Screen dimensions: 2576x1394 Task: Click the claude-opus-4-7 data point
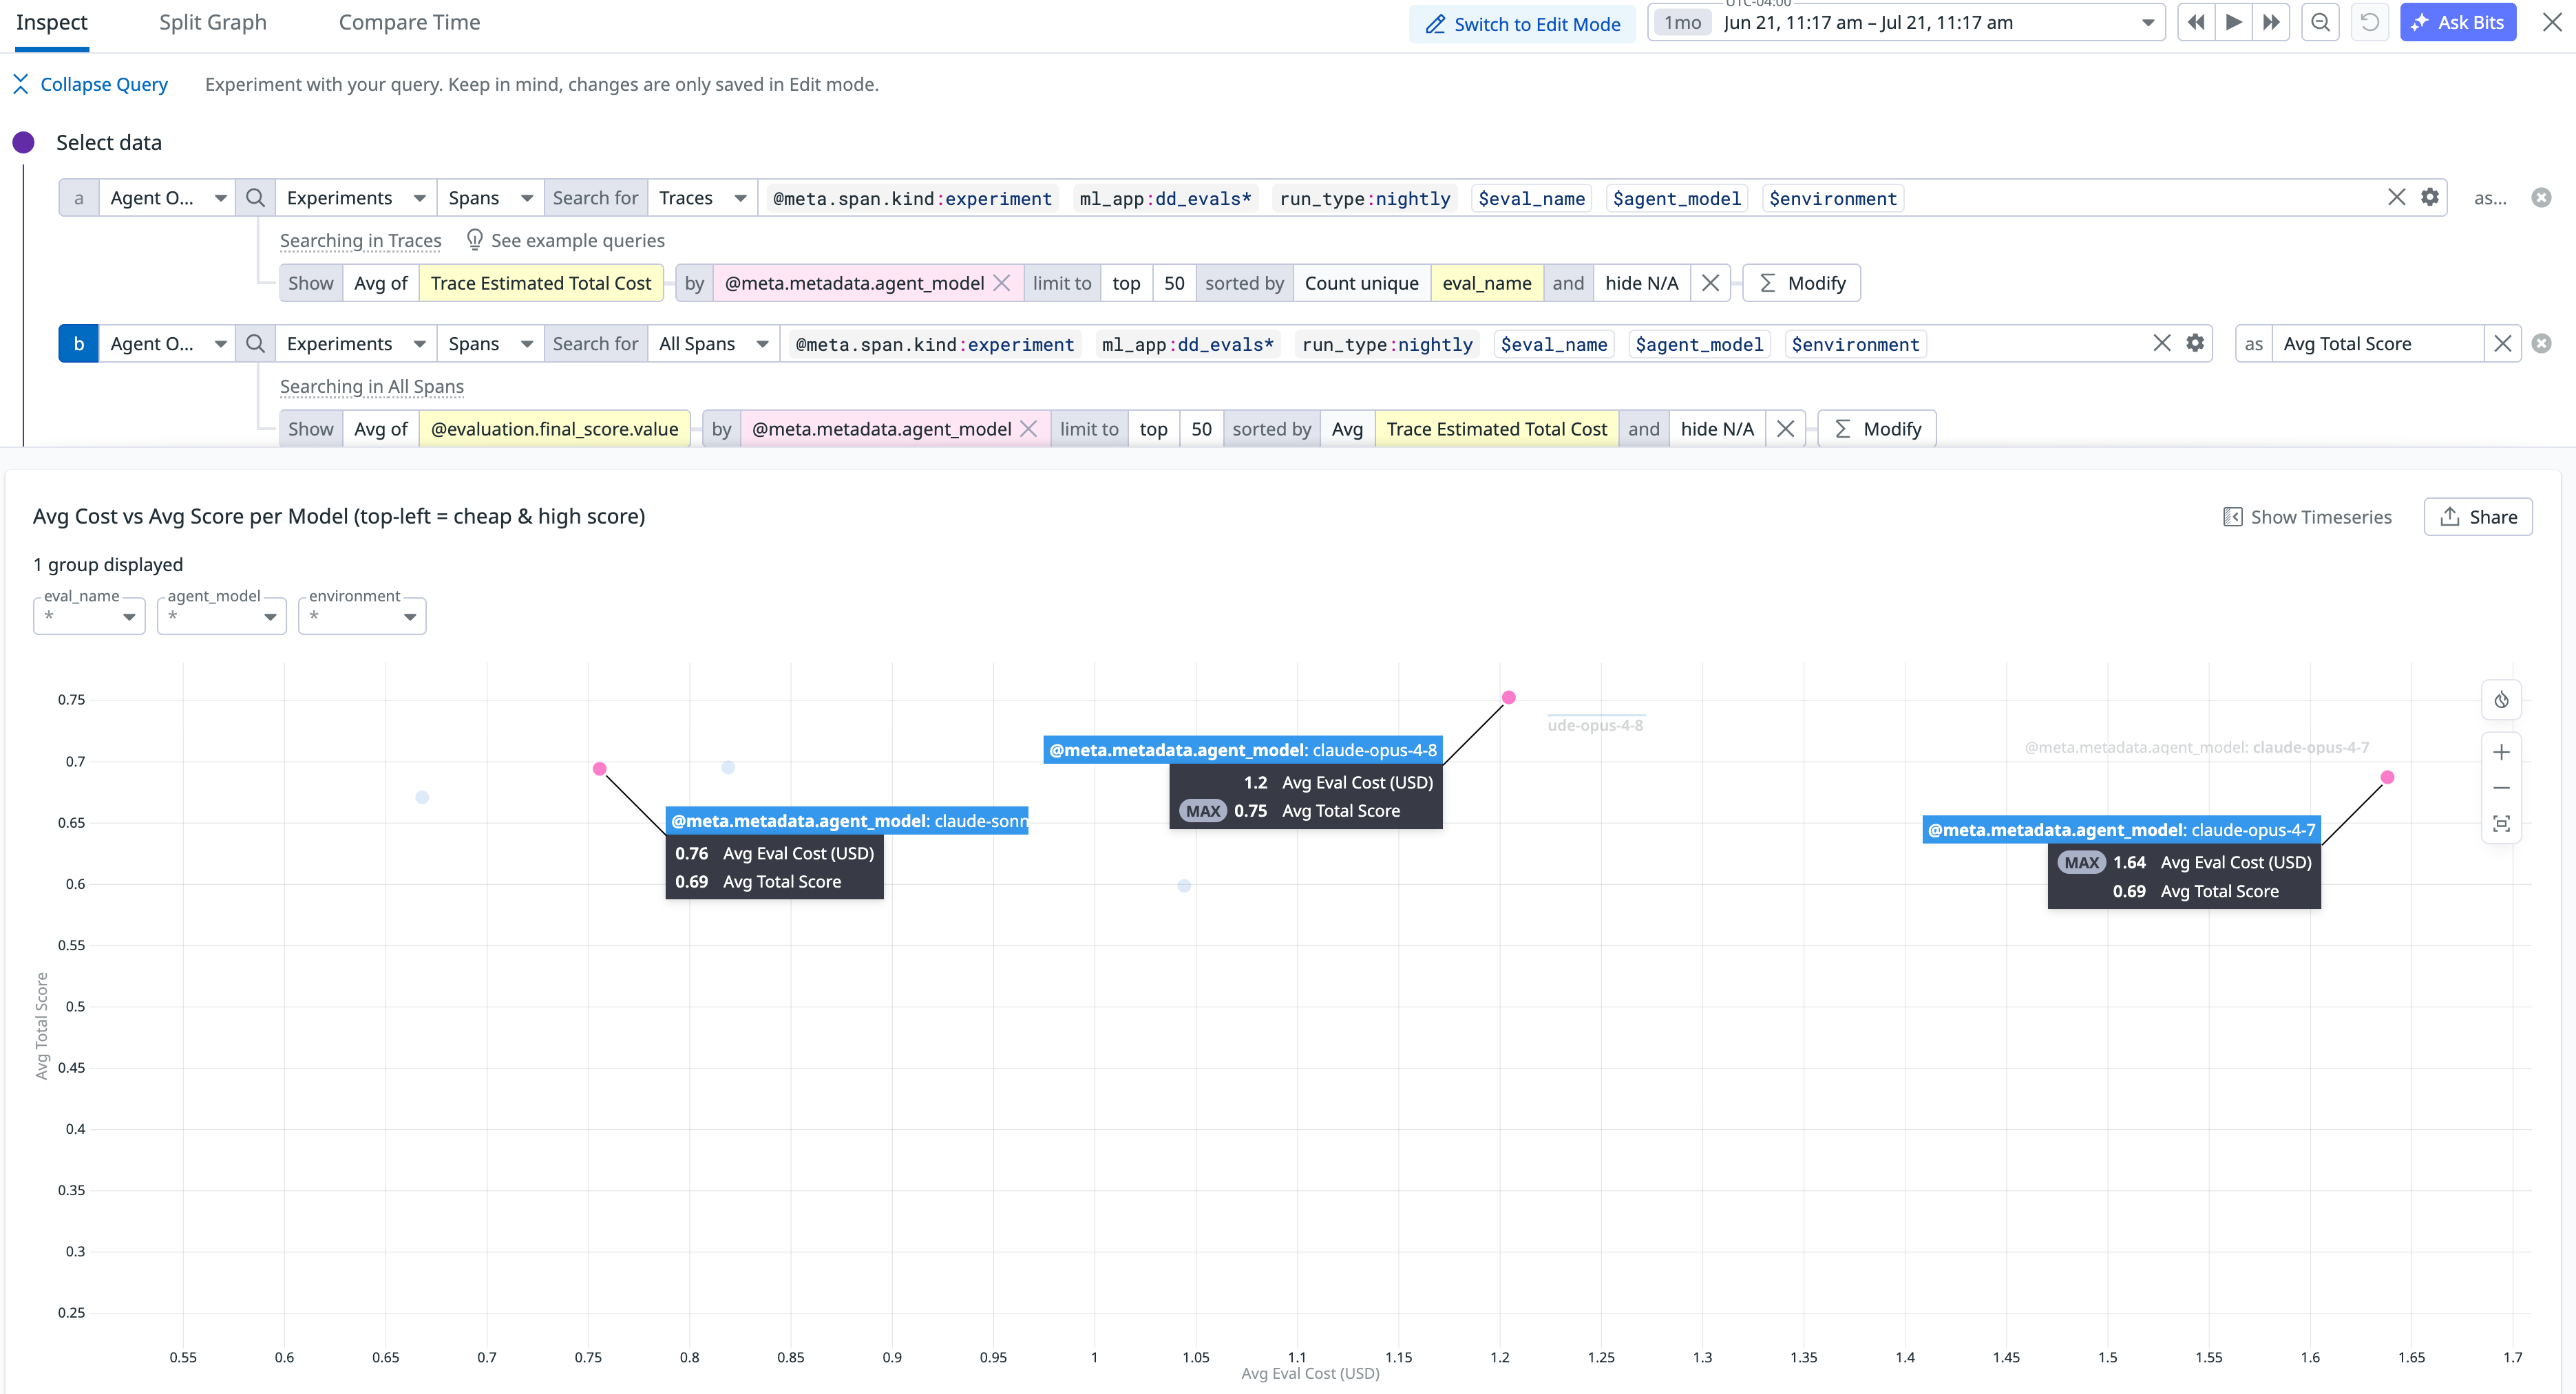pyautogui.click(x=2387, y=778)
